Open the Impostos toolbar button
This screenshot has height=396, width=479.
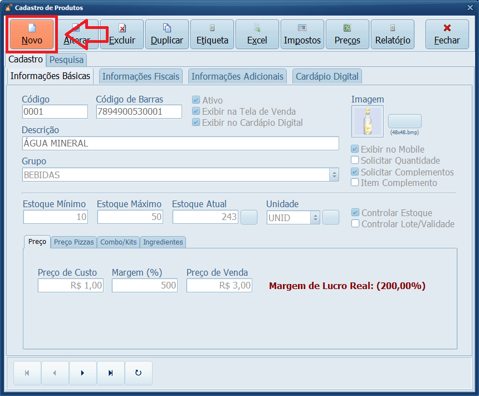pos(302,34)
